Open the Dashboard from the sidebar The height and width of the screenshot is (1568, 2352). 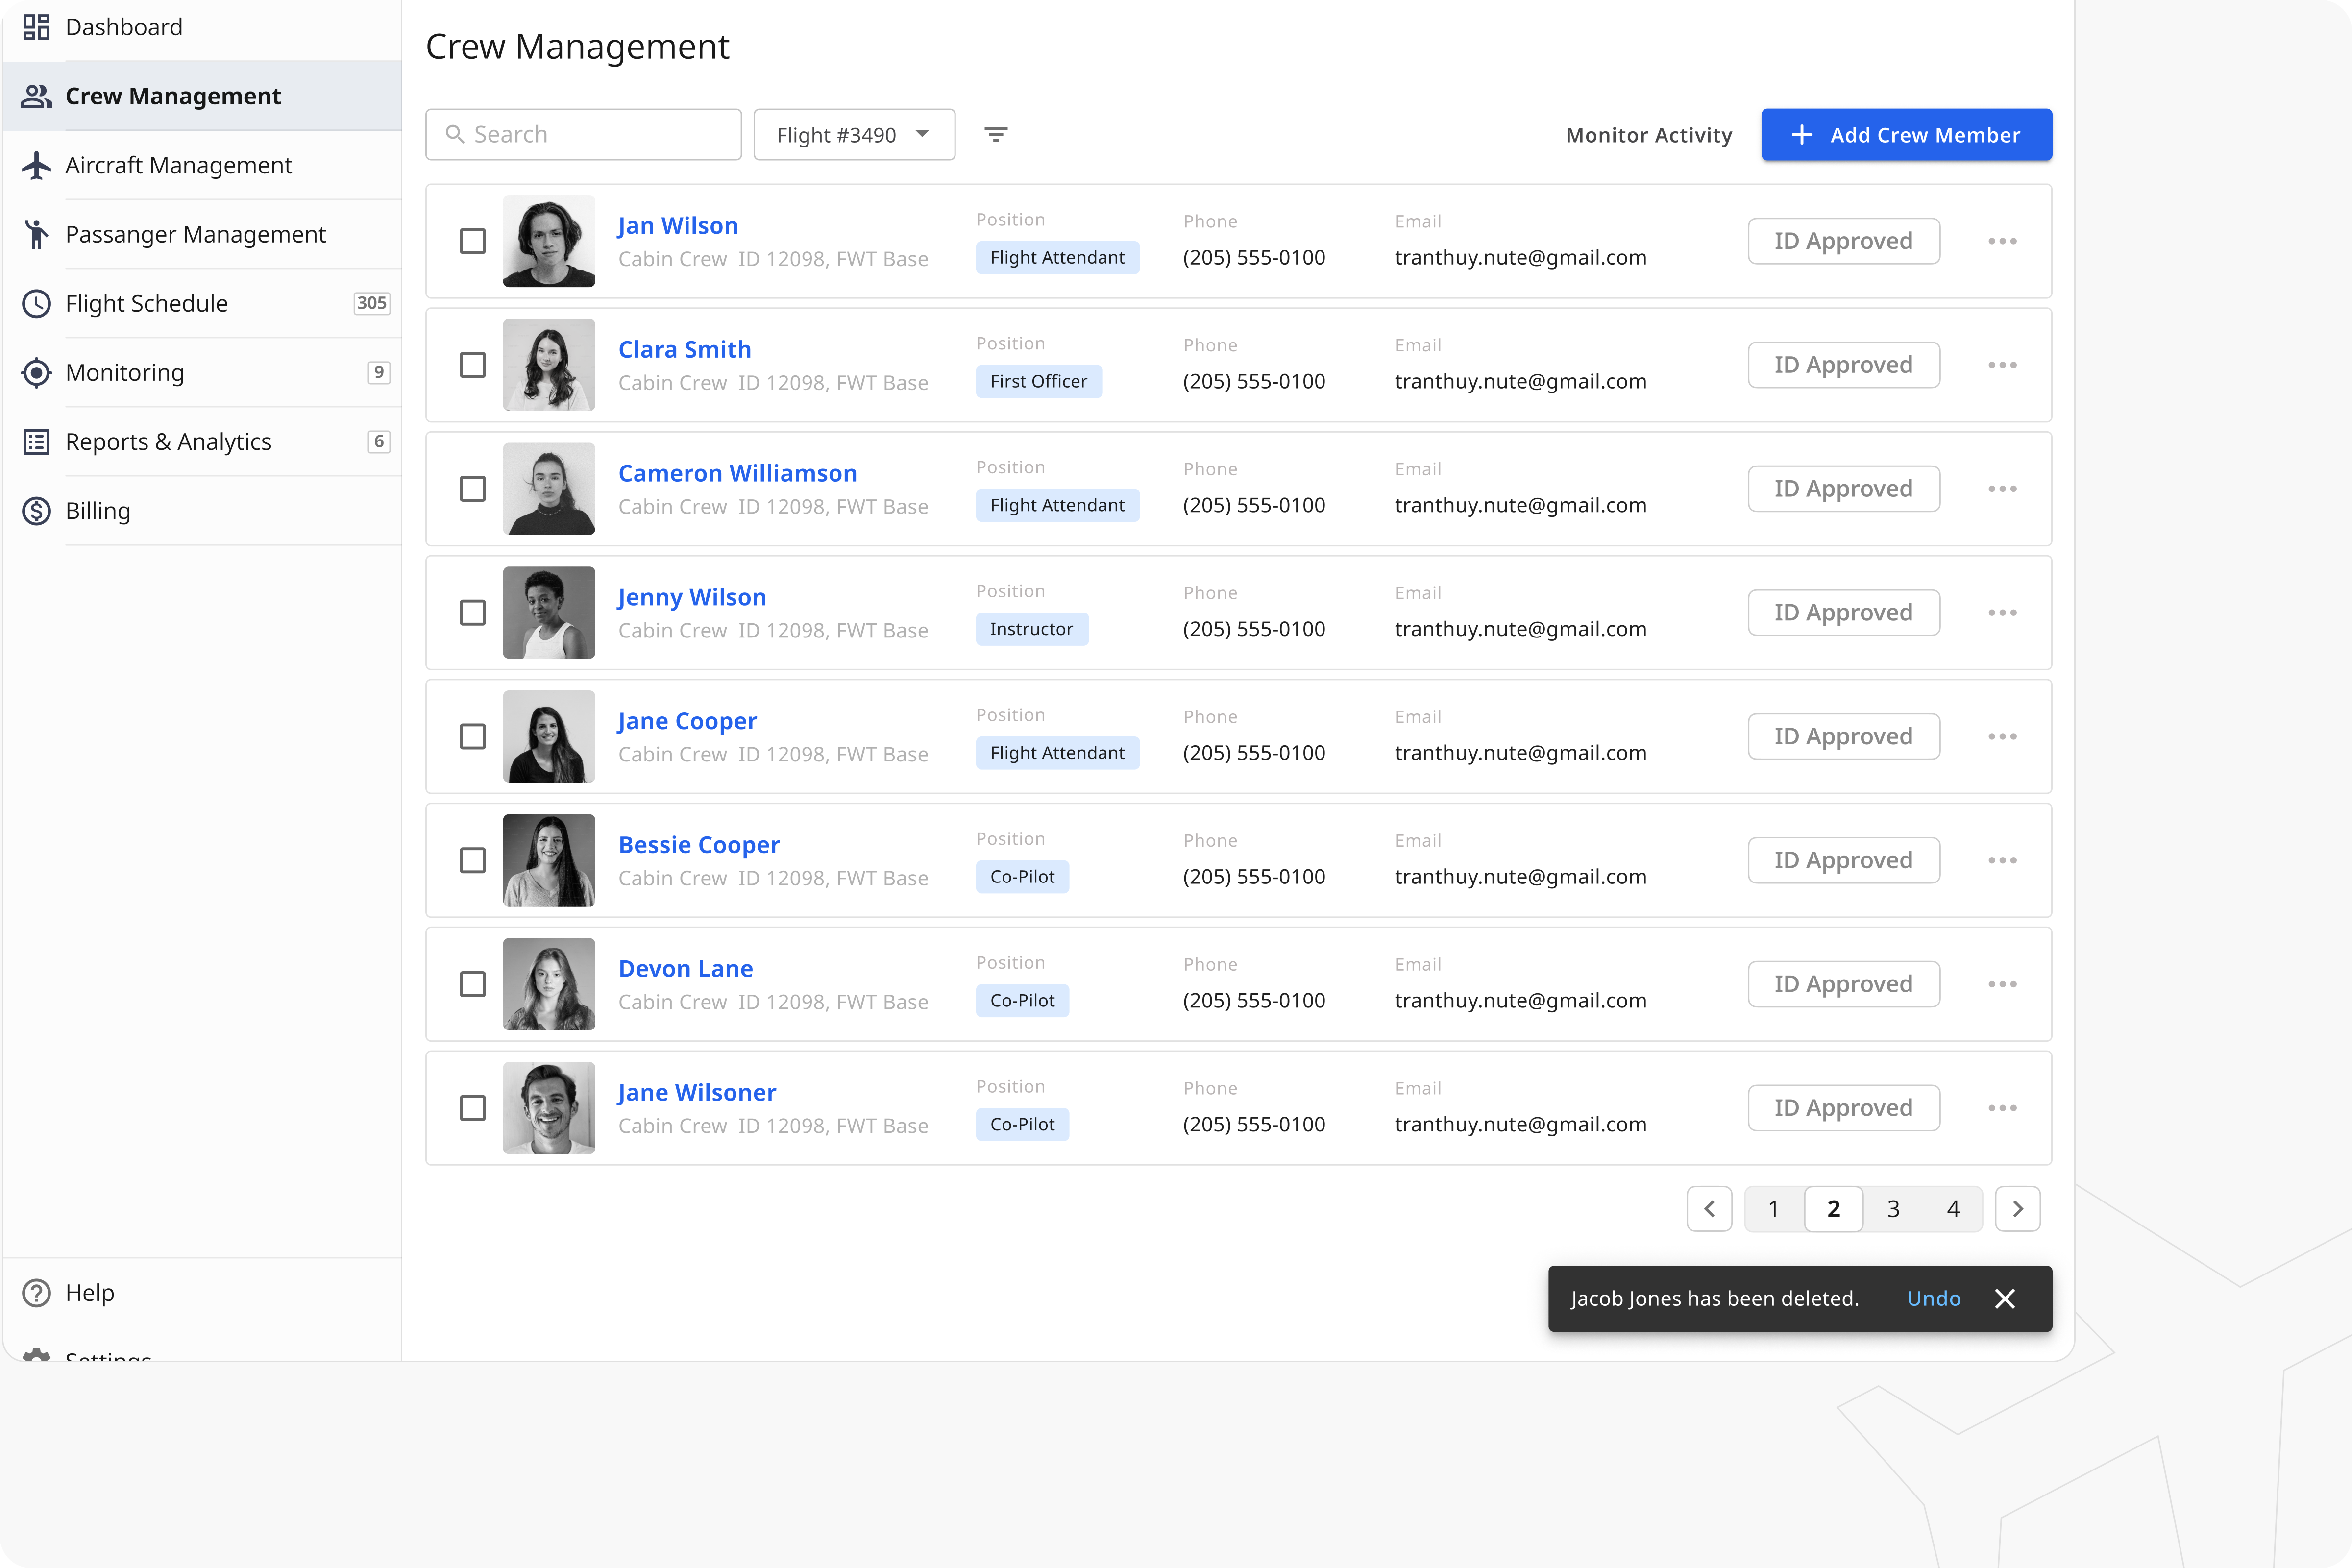point(123,27)
